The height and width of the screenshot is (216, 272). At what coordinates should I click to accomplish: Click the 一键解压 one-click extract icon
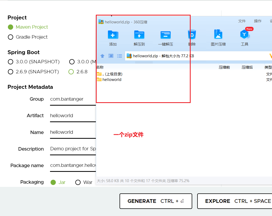[166, 35]
